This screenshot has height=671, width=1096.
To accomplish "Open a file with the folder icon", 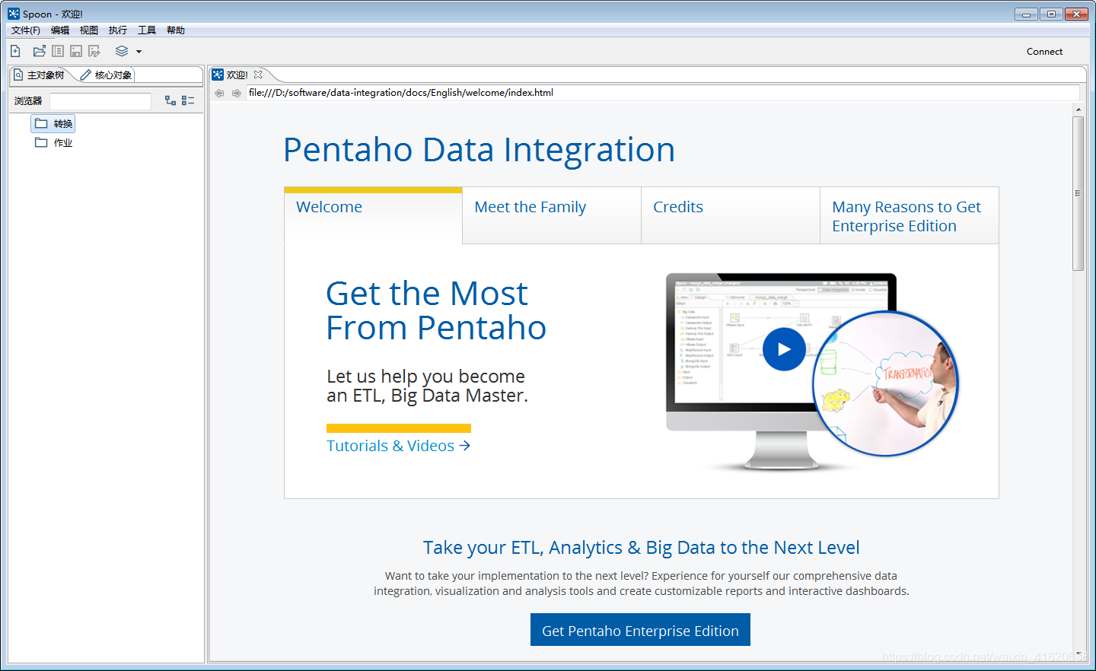I will (x=40, y=51).
